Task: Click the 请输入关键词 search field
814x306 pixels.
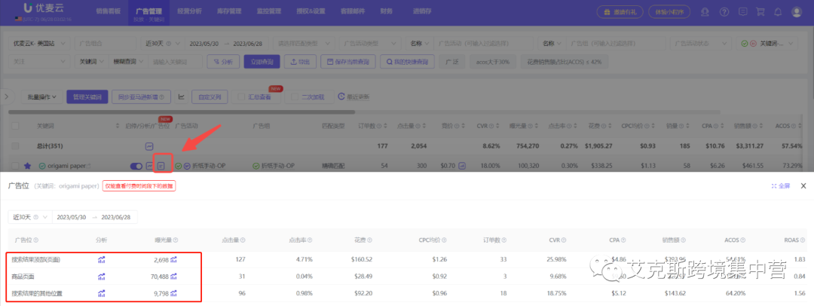Action: 174,62
